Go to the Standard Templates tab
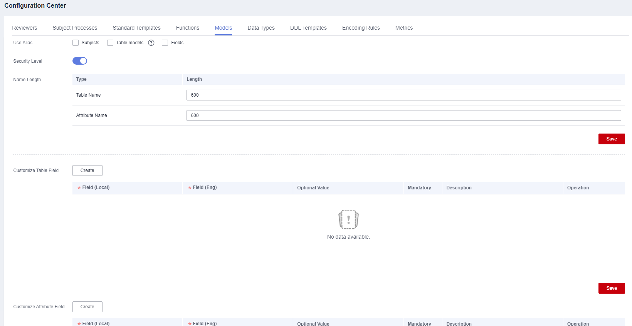Screen dimensions: 632x326 [136, 28]
